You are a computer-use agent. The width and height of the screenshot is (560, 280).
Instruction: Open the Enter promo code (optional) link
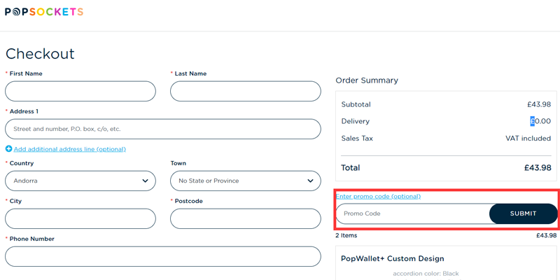378,196
